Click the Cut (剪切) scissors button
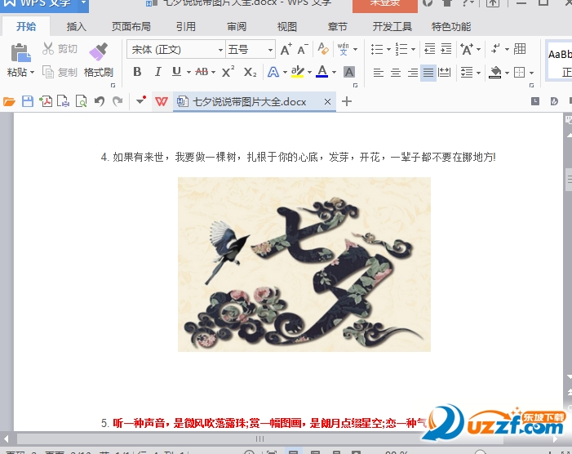The width and height of the screenshot is (572, 454). point(60,48)
